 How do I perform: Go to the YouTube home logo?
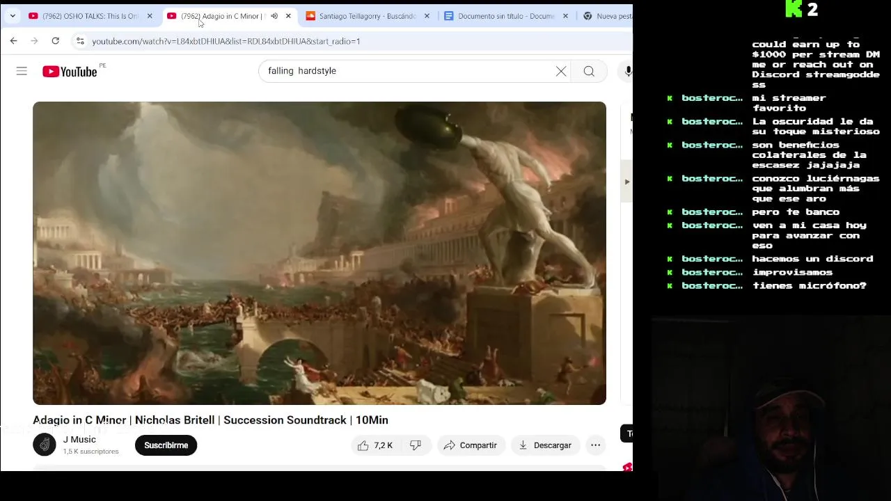(x=70, y=71)
